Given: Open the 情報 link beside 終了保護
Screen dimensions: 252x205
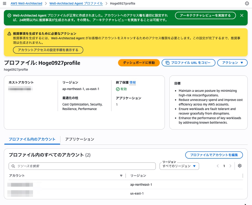Looking at the screenshot, I should tap(133, 83).
